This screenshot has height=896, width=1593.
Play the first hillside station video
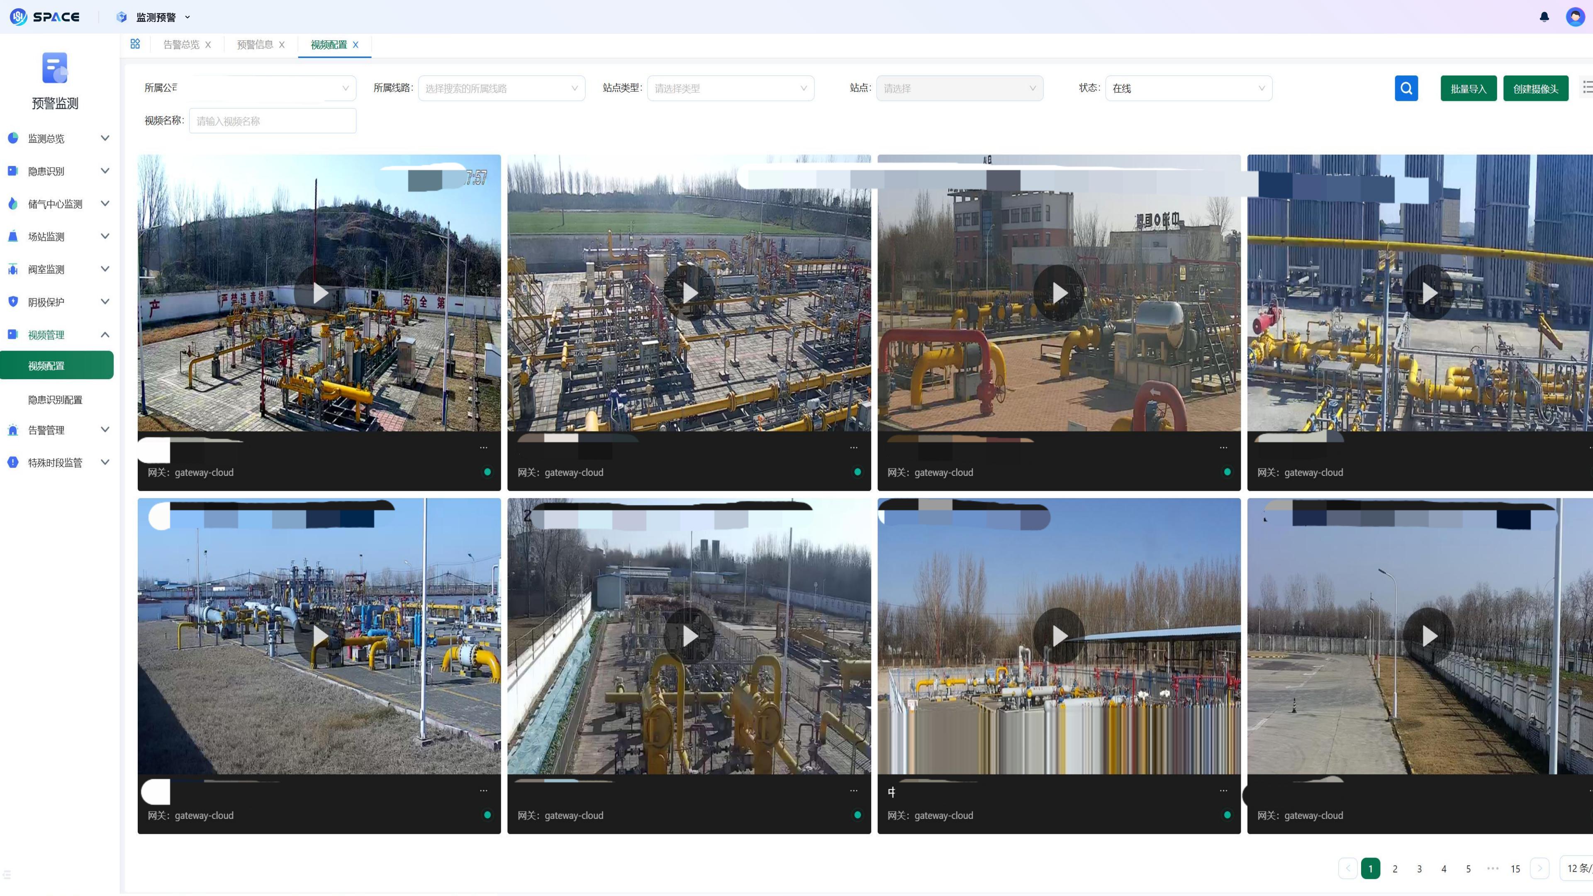click(319, 293)
